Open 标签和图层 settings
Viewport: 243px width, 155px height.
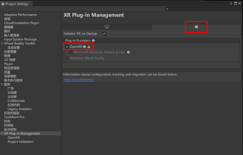click(12, 113)
